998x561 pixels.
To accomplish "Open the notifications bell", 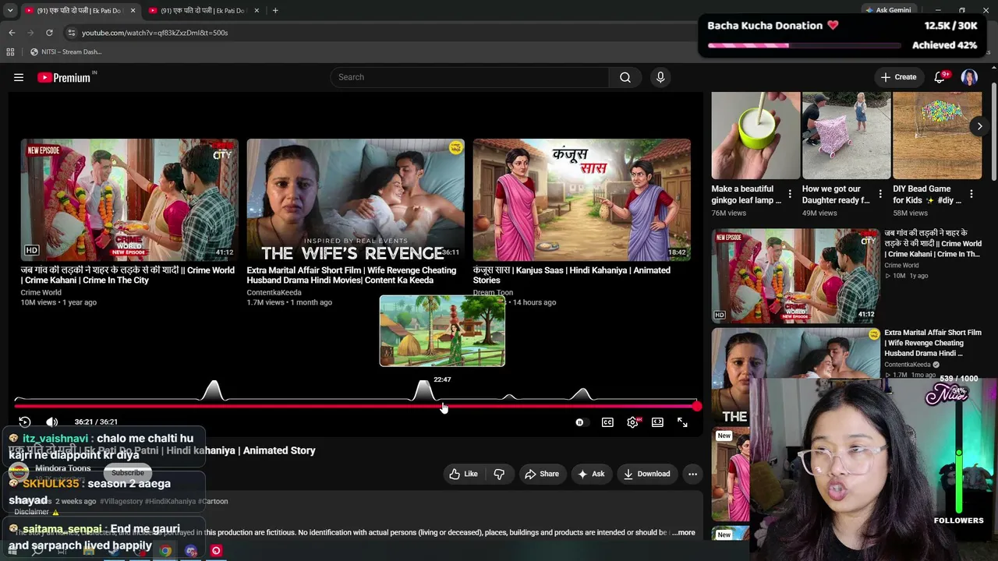I will coord(940,77).
